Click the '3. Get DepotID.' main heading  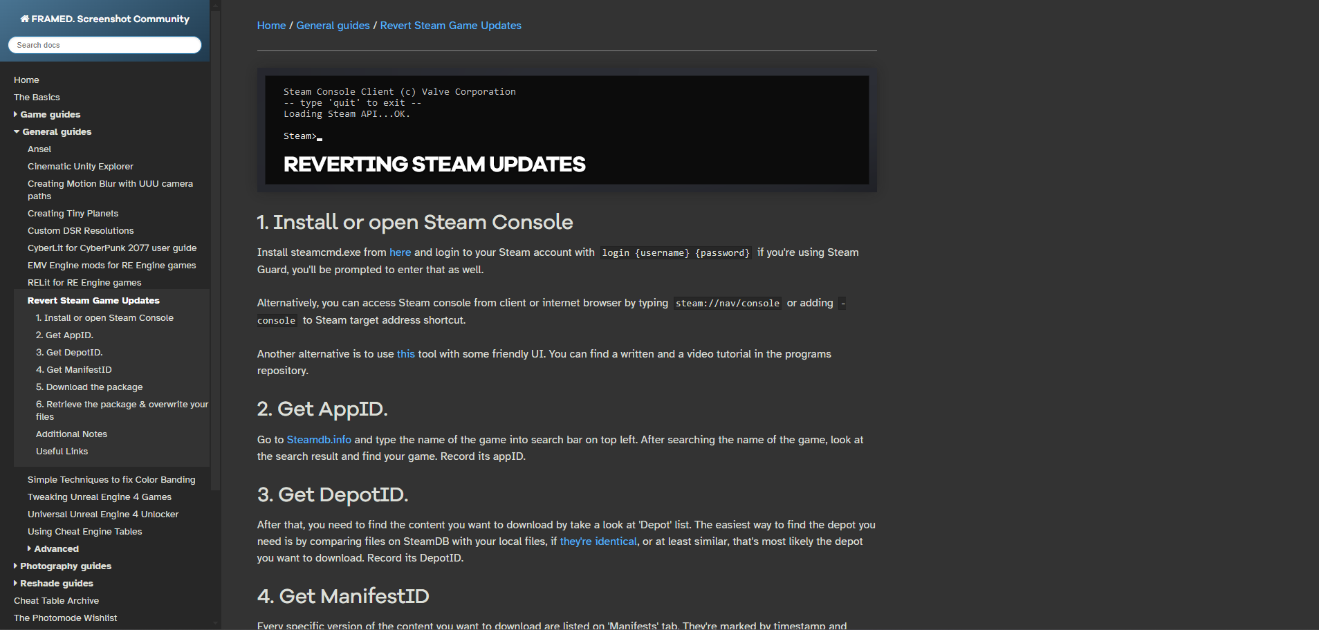(x=332, y=495)
